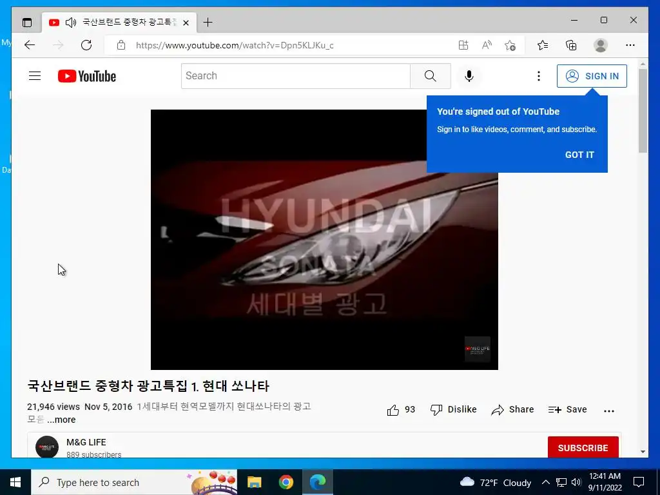
Task: Click the video title text
Action: (148, 386)
